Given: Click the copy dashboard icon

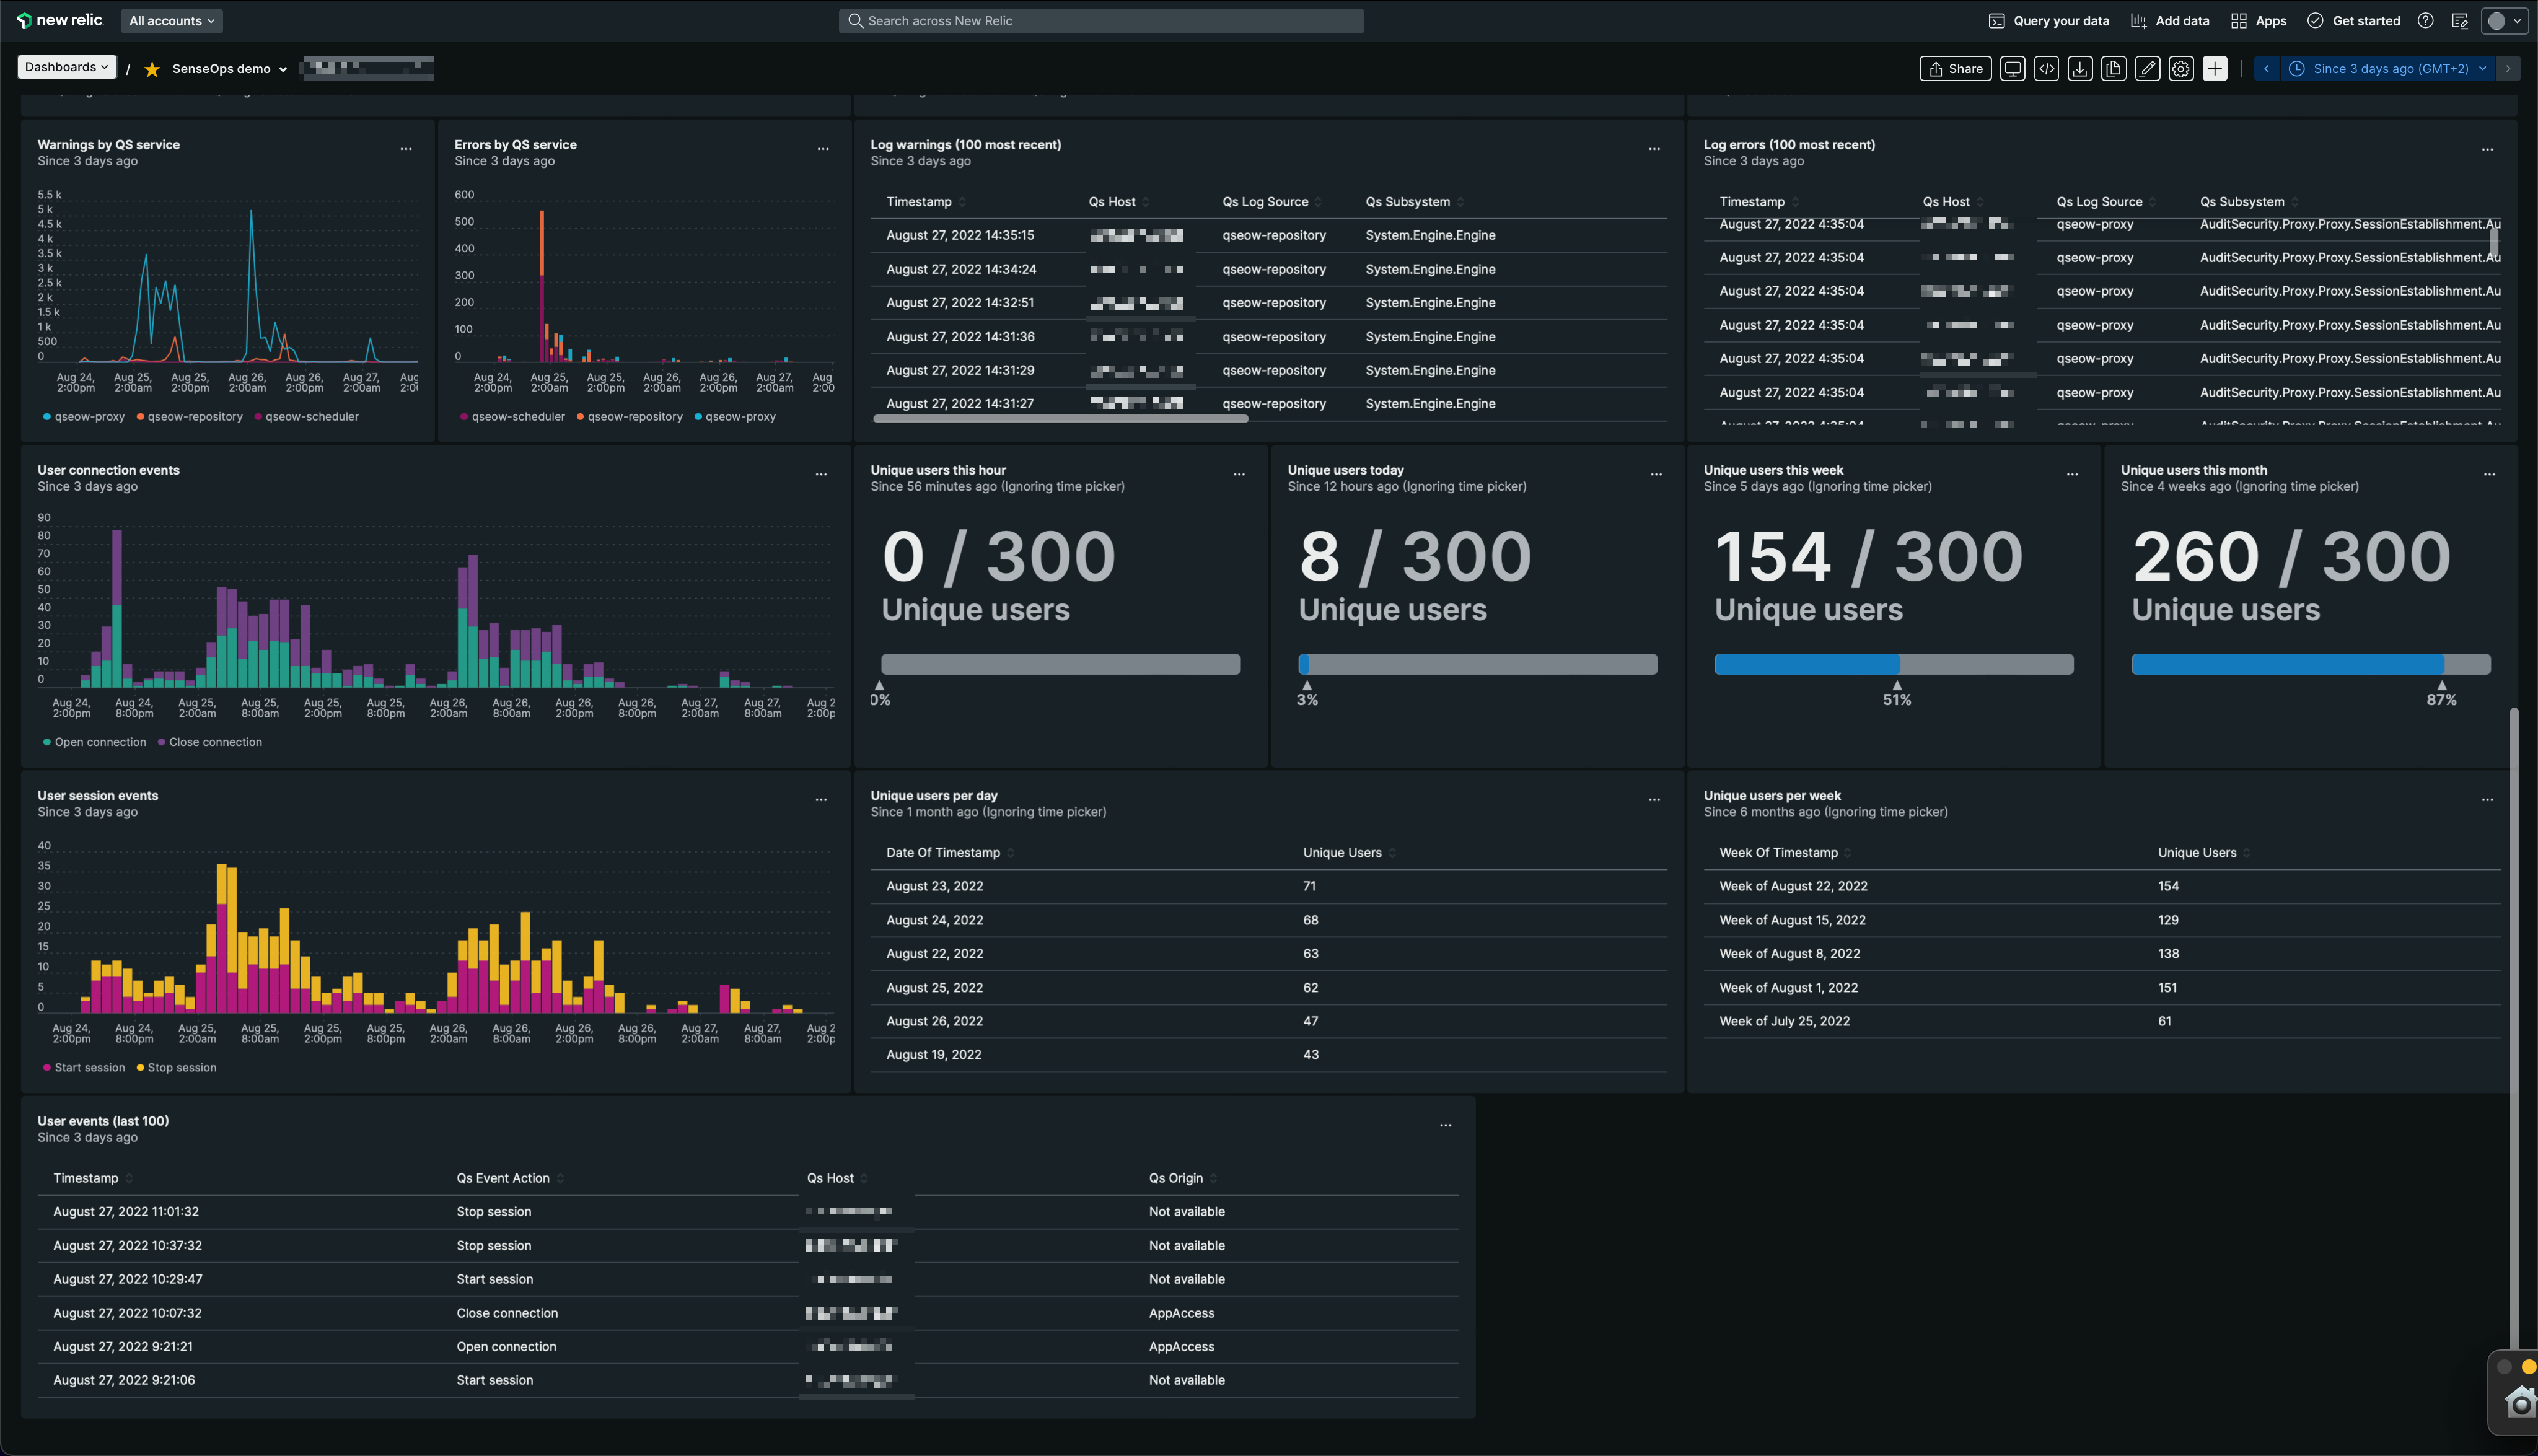Looking at the screenshot, I should pos(2114,68).
